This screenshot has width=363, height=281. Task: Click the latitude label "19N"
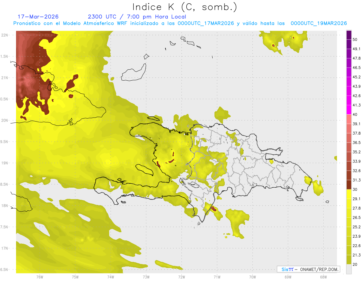5,163
